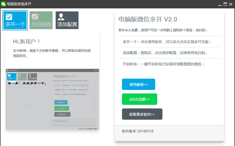The image size is (235, 146).
Task: Open the 使用教程>> blue button
Action: 138,84
